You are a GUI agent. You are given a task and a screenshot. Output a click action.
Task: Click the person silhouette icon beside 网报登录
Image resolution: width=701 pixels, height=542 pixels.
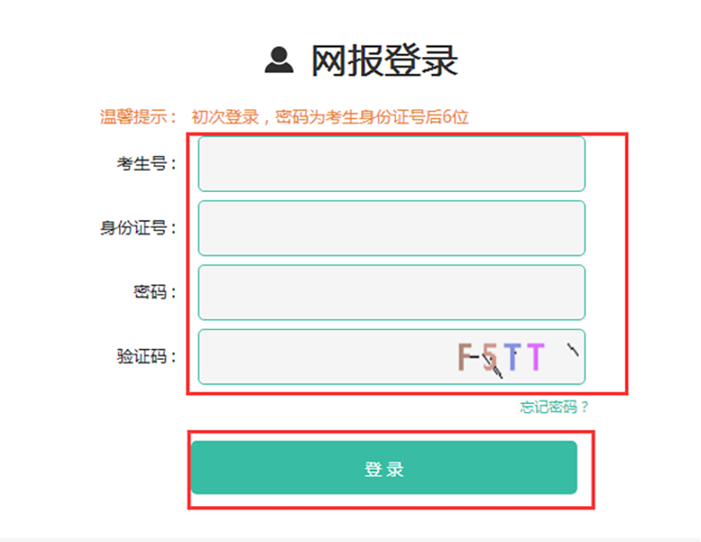coord(279,58)
